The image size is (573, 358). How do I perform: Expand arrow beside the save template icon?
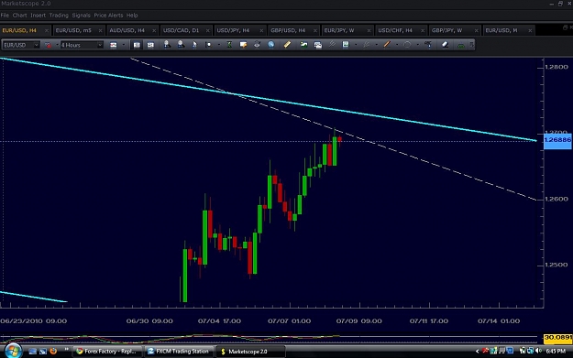356,45
